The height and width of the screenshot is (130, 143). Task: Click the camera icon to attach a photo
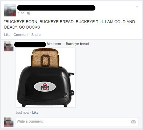coord(133,122)
